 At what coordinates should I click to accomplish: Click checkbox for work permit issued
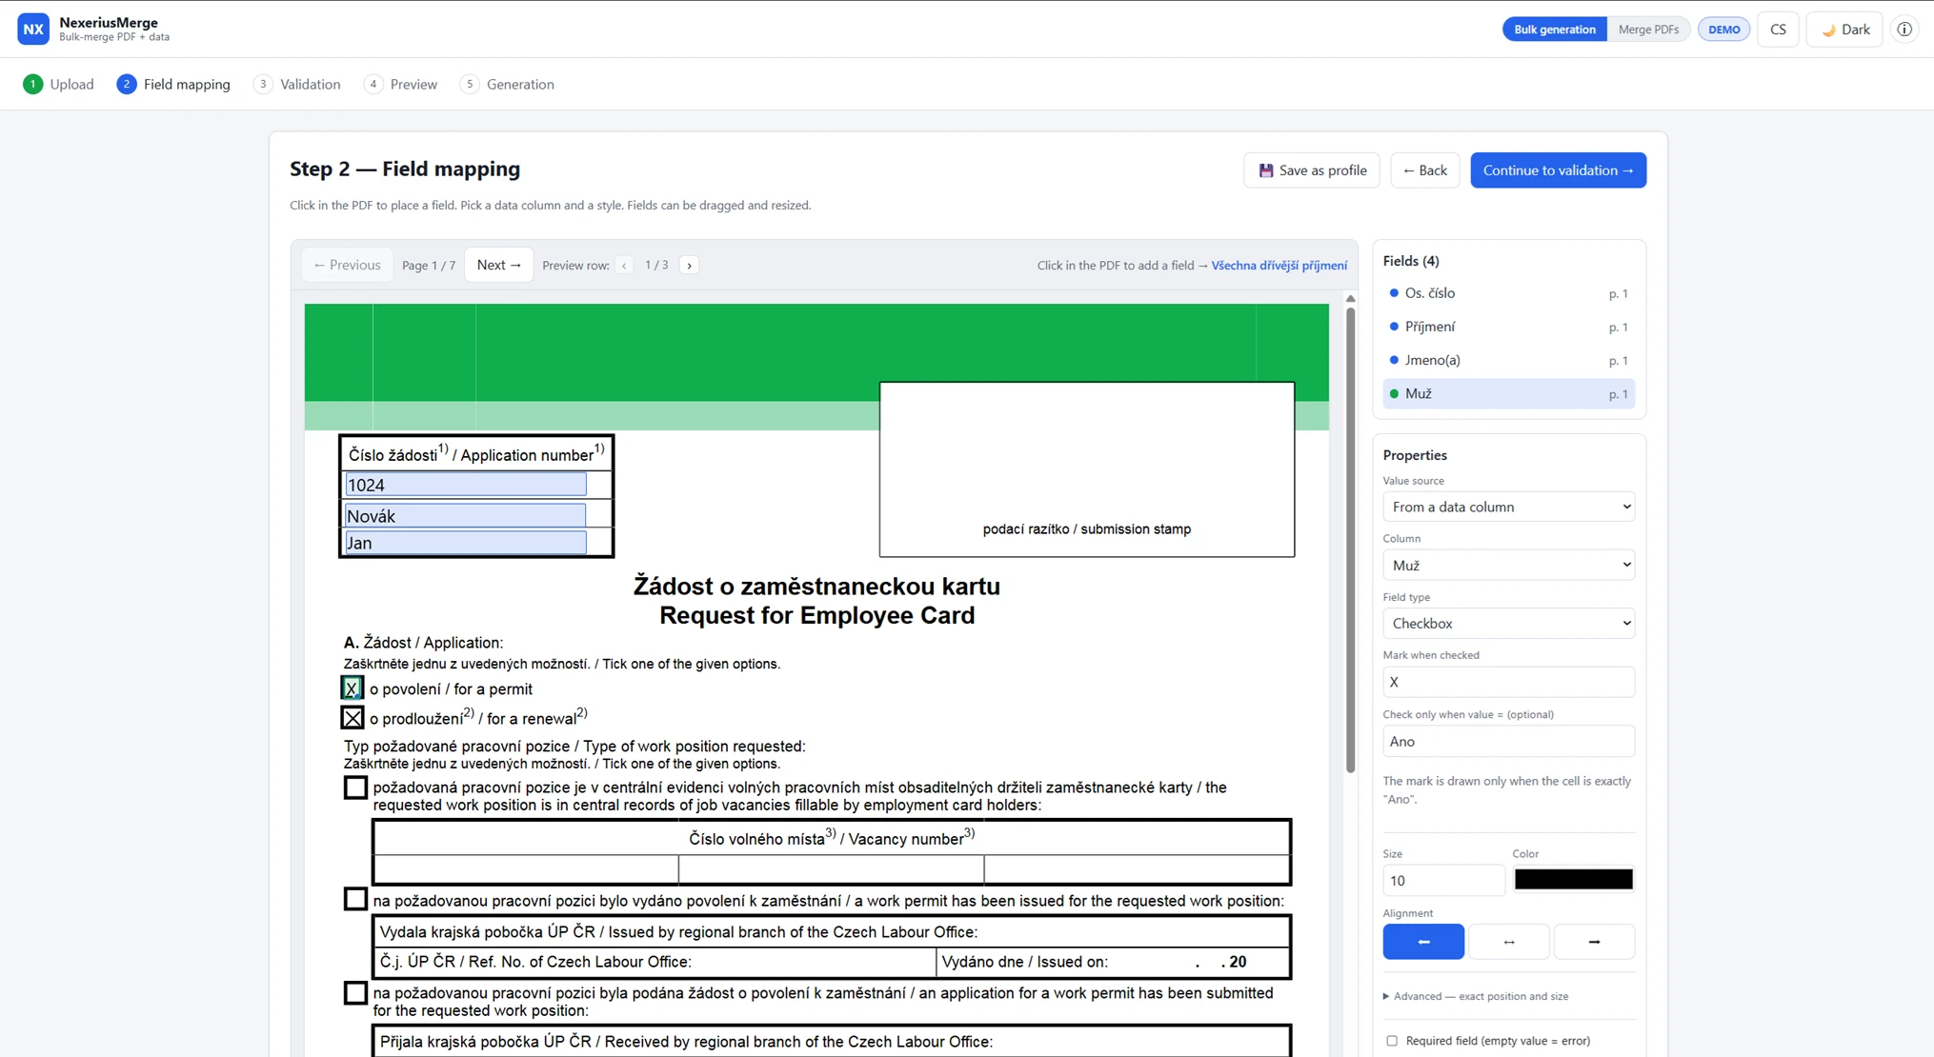(x=355, y=899)
